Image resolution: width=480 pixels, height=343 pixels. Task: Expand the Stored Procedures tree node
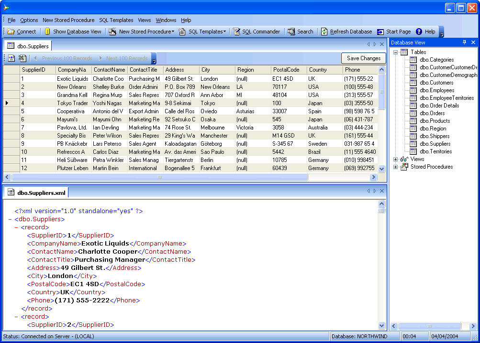click(396, 167)
